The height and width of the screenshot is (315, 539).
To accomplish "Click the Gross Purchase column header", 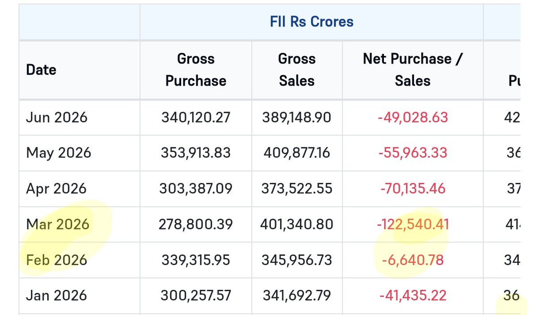I will coord(196,70).
